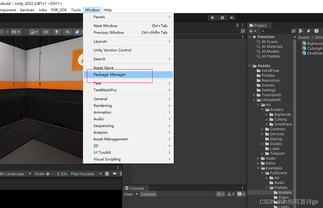This screenshot has height=208, width=323.
Task: Open the panel's three-dot options menu beside the lock
Action: (x=242, y=25)
